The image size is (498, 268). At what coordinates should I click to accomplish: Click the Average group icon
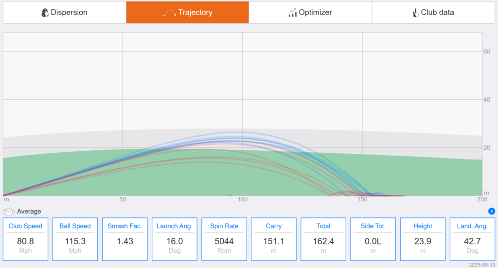click(9, 212)
